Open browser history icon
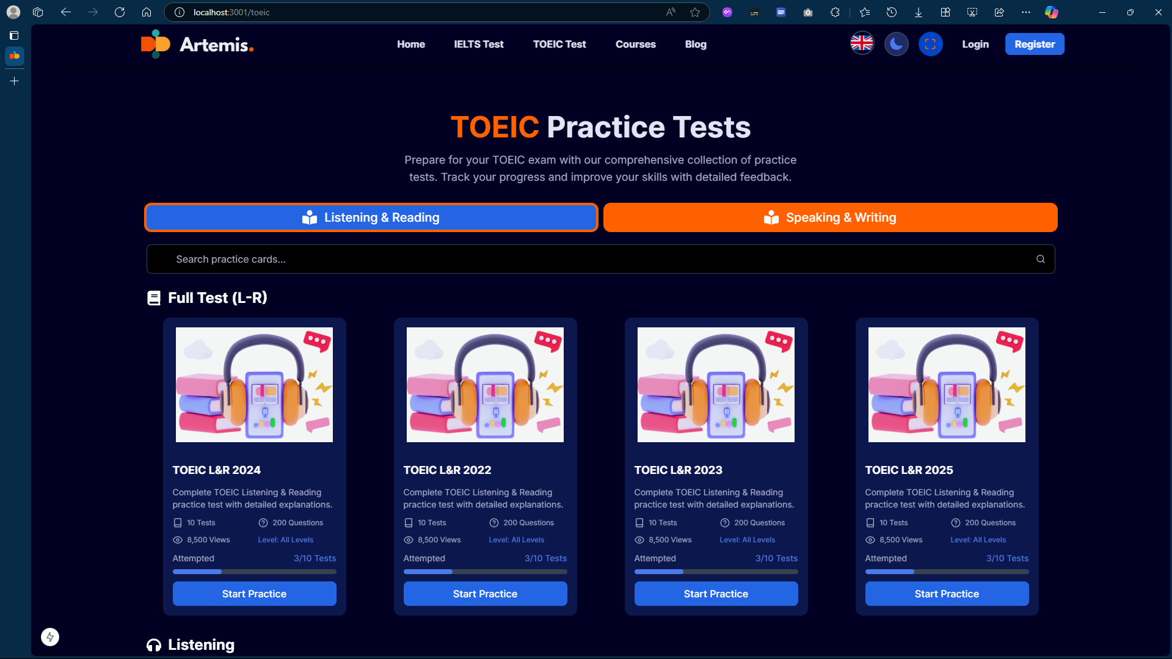This screenshot has height=659, width=1172. click(891, 12)
